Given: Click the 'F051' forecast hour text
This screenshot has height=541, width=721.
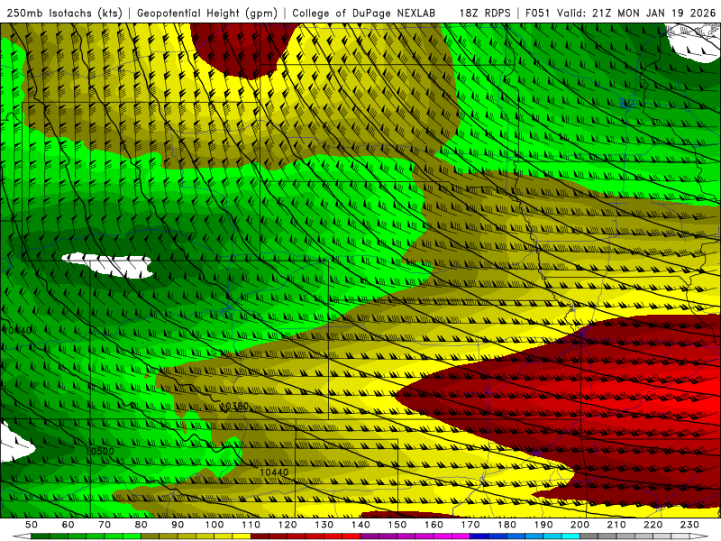Looking at the screenshot, I should (537, 13).
